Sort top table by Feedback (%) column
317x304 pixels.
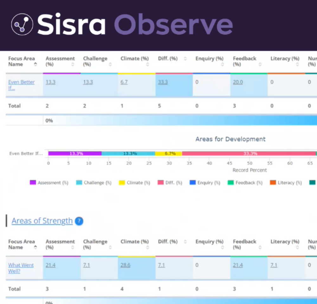pyautogui.click(x=260, y=64)
